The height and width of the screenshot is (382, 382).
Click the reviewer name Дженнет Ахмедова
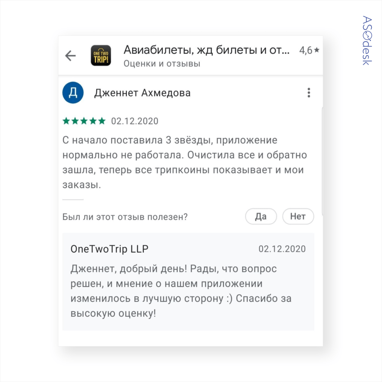coord(142,93)
